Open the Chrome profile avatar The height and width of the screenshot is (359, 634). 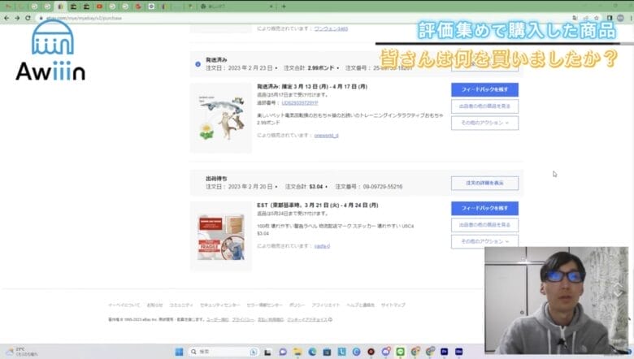pos(620,18)
